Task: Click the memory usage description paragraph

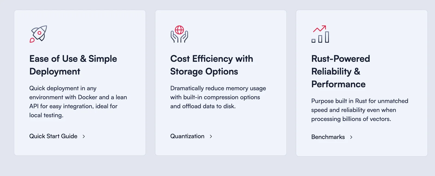Action: point(218,97)
